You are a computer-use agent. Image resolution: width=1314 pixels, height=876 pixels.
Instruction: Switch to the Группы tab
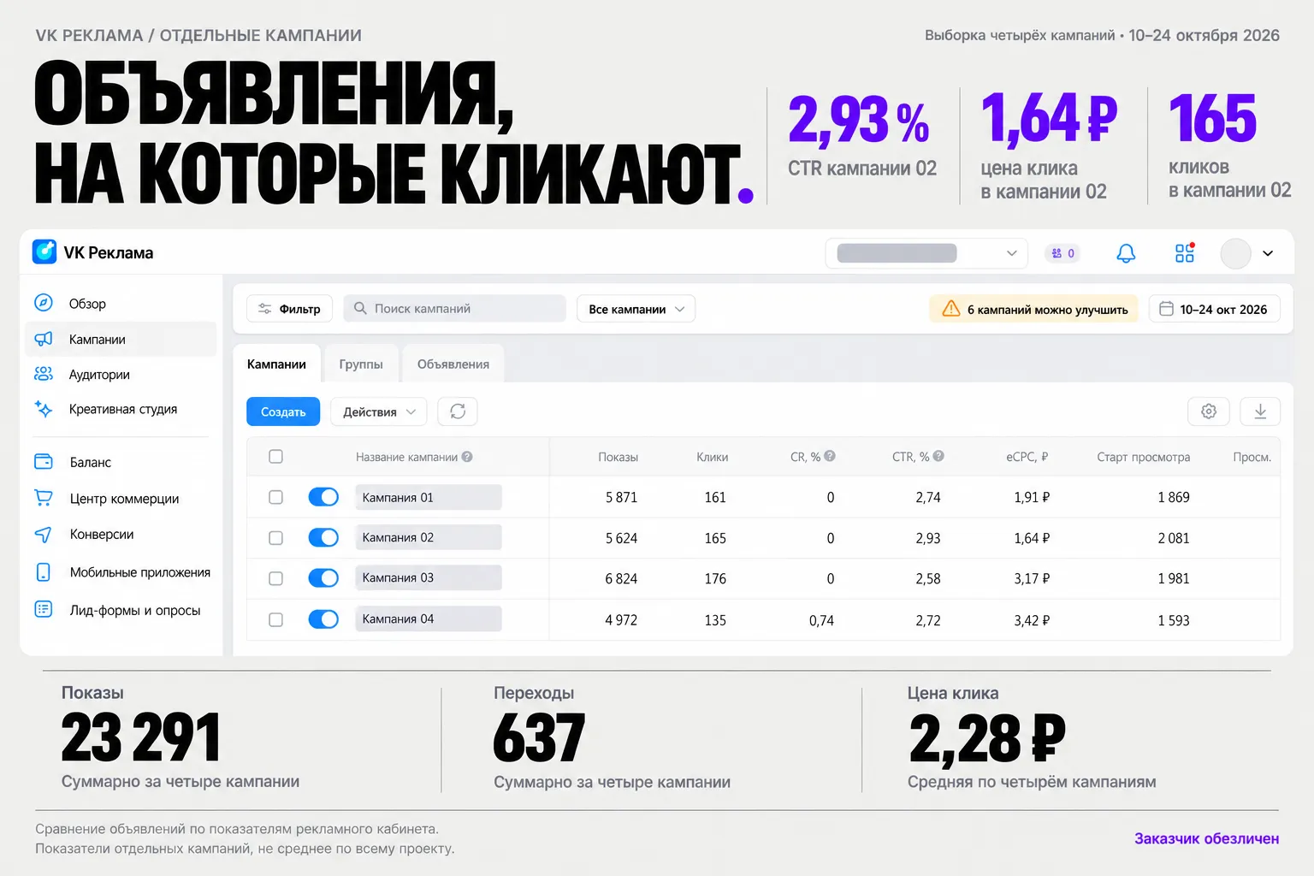click(x=361, y=364)
